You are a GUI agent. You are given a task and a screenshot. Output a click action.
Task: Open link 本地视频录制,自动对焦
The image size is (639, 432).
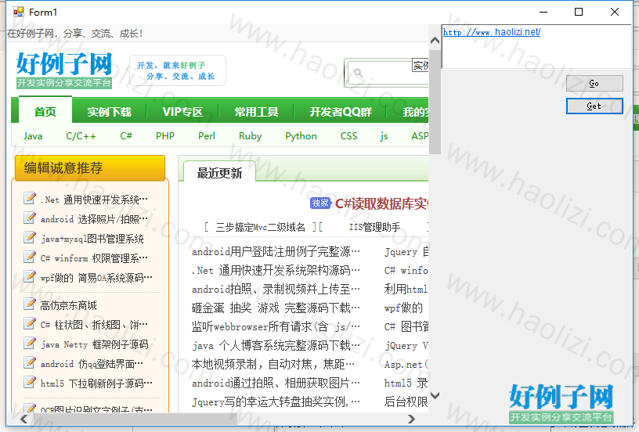273,364
